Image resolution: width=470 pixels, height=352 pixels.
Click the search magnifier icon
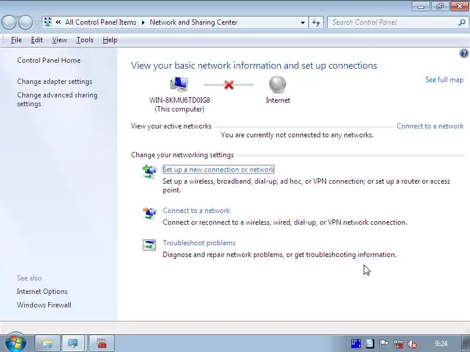[462, 22]
